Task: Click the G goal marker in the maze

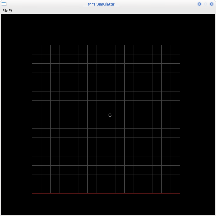Action: pos(110,115)
